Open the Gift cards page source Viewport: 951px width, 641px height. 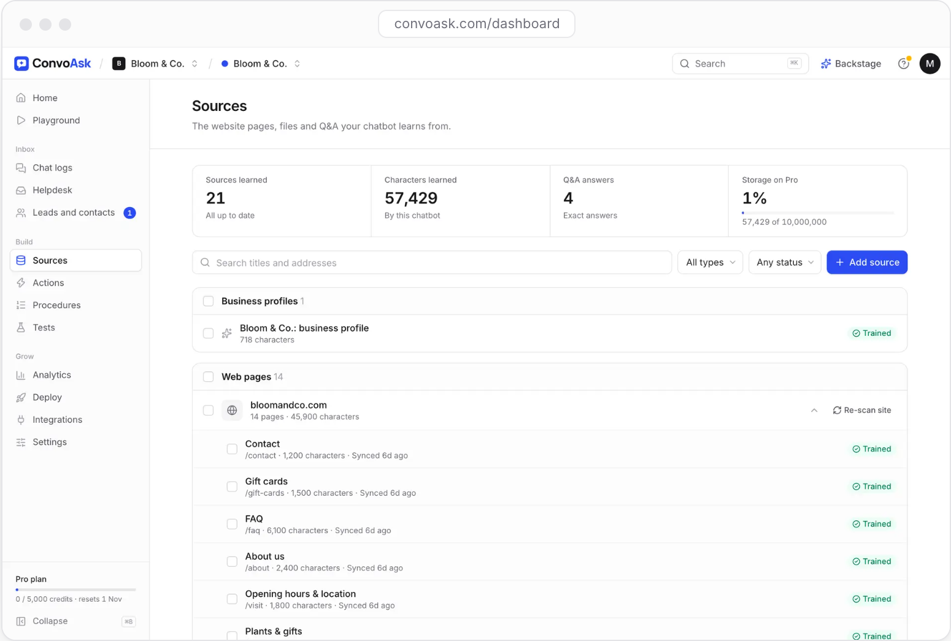click(549, 487)
